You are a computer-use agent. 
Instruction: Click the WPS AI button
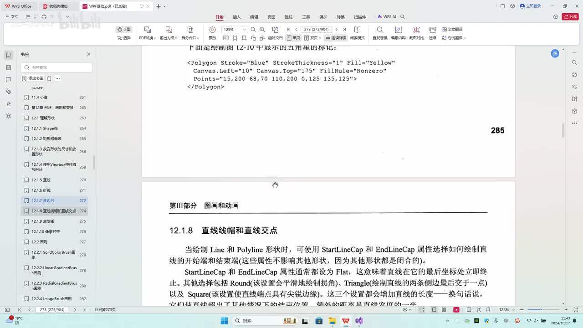387,17
